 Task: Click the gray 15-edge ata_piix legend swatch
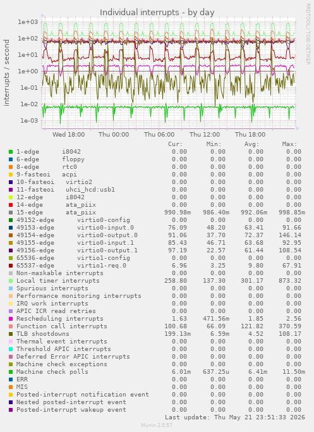coord(11,213)
